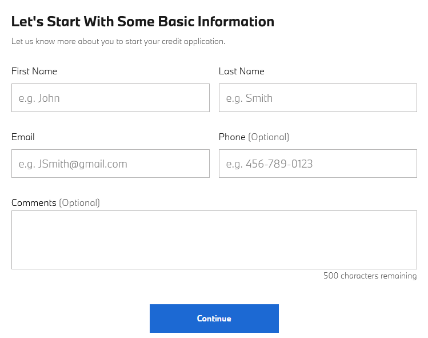Click the 'e.g. John' placeholder text
Screen dimensions: 428x338
[x=39, y=98]
